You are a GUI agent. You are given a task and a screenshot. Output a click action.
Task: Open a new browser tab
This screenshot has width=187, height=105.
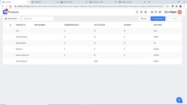[149, 2]
